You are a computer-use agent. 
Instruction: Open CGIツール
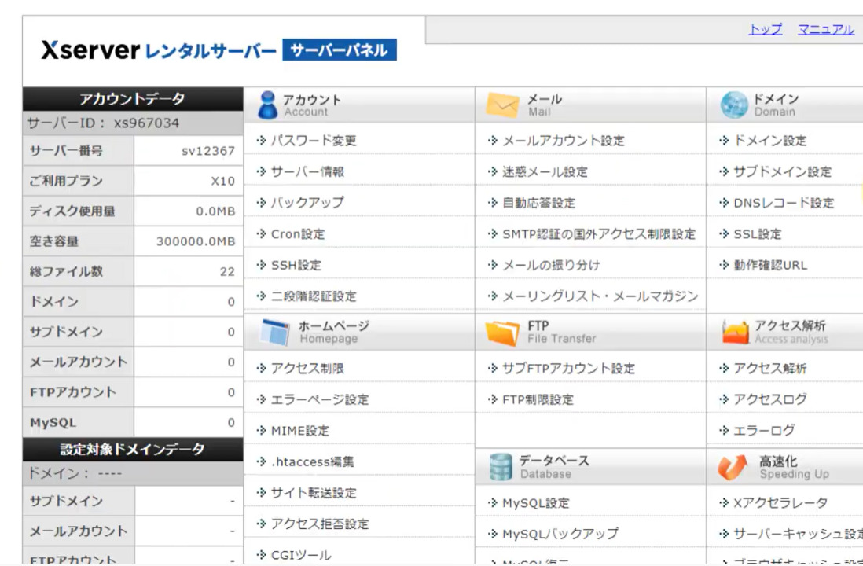[x=301, y=555]
